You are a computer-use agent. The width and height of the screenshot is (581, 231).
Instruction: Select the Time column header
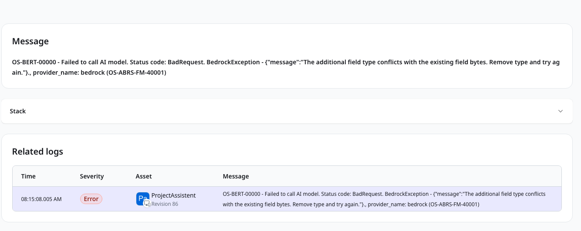tap(28, 176)
